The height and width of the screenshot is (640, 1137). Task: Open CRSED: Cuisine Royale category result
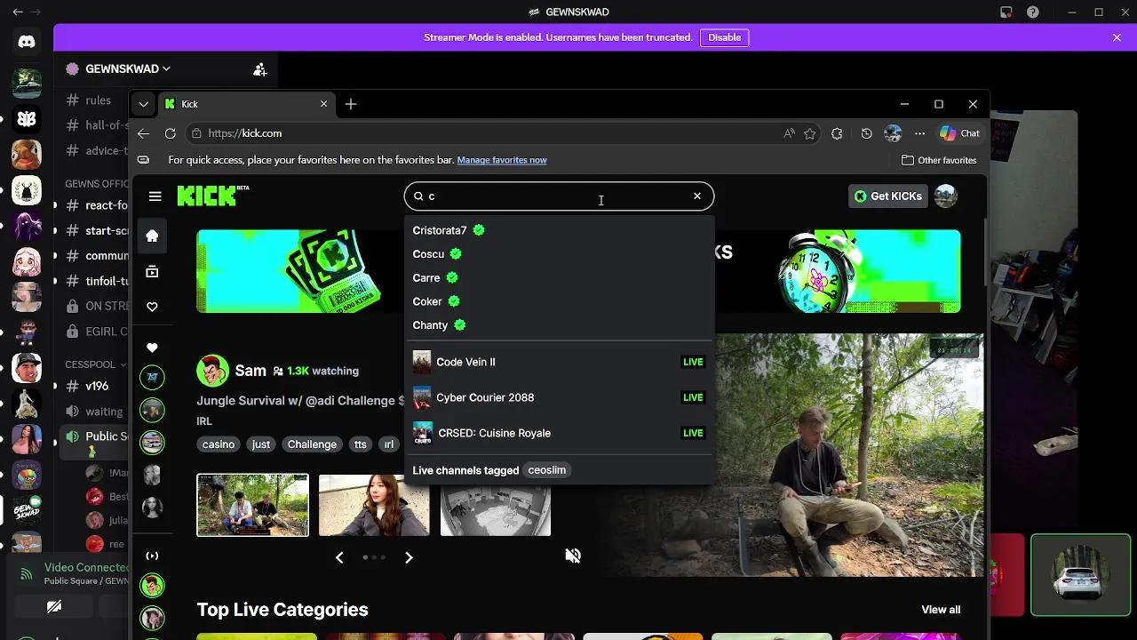click(559, 433)
